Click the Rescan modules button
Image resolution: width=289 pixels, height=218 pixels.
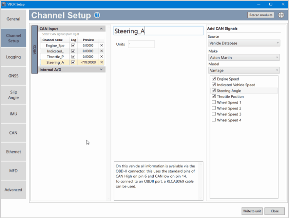point(260,15)
